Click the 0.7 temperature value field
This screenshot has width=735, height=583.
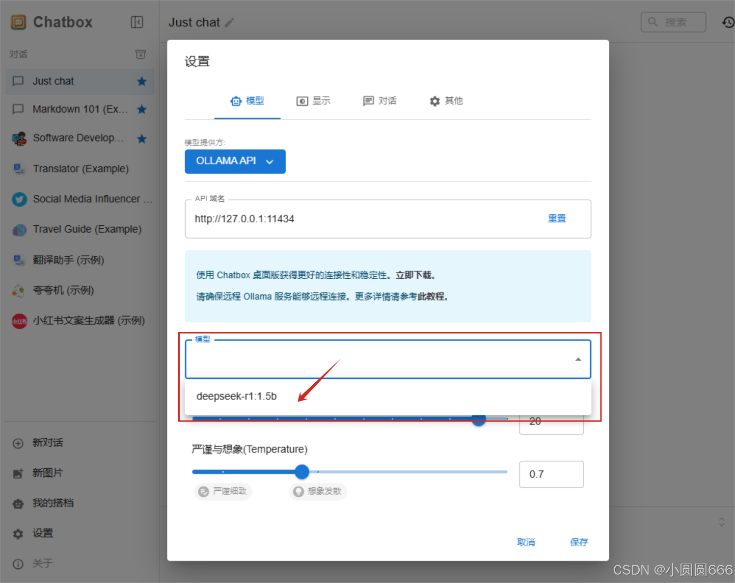pos(551,475)
